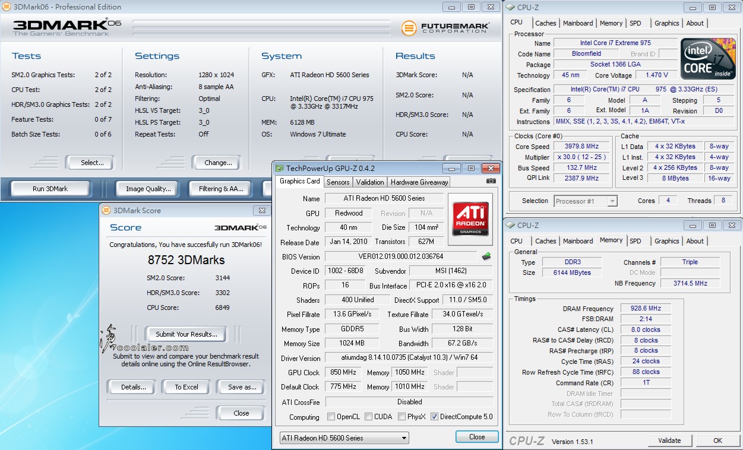This screenshot has width=743, height=450.
Task: Click the Change settings button
Action: click(218, 162)
